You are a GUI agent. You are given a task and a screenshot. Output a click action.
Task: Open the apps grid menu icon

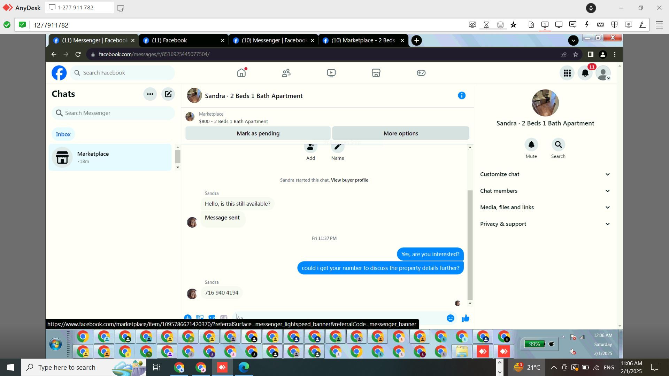567,73
